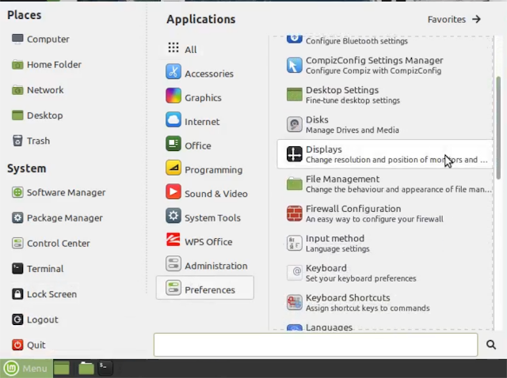Click 'Configure Bluetooth settings' text
The height and width of the screenshot is (378, 507).
356,41
